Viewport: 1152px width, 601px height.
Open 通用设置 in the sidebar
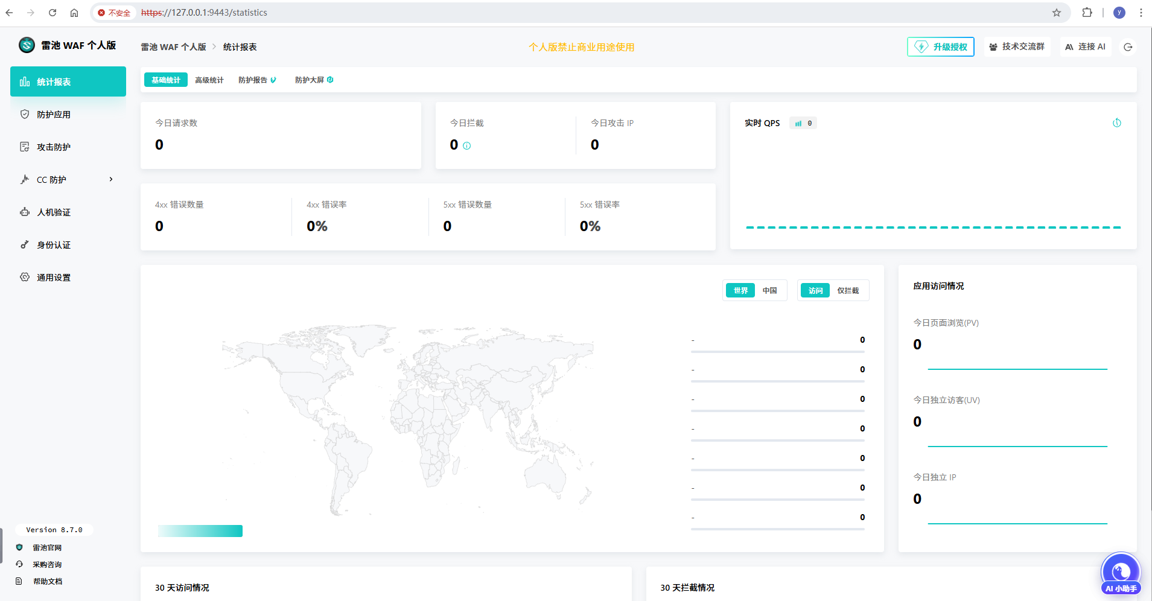[x=68, y=277]
